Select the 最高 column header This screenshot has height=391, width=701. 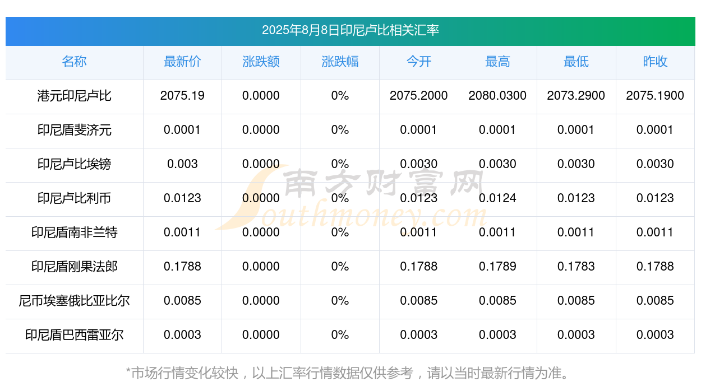[x=497, y=62]
